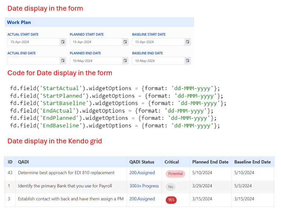
Task: Open the 200.Assigned status link in row 43
Action: 142,173
